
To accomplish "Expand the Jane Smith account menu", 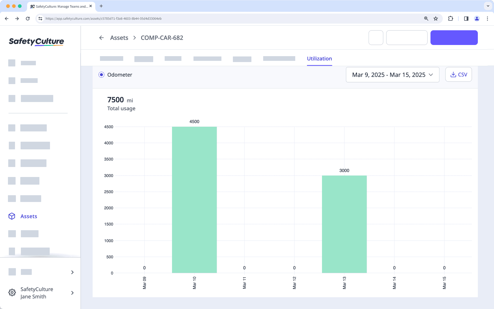I will pyautogui.click(x=72, y=293).
